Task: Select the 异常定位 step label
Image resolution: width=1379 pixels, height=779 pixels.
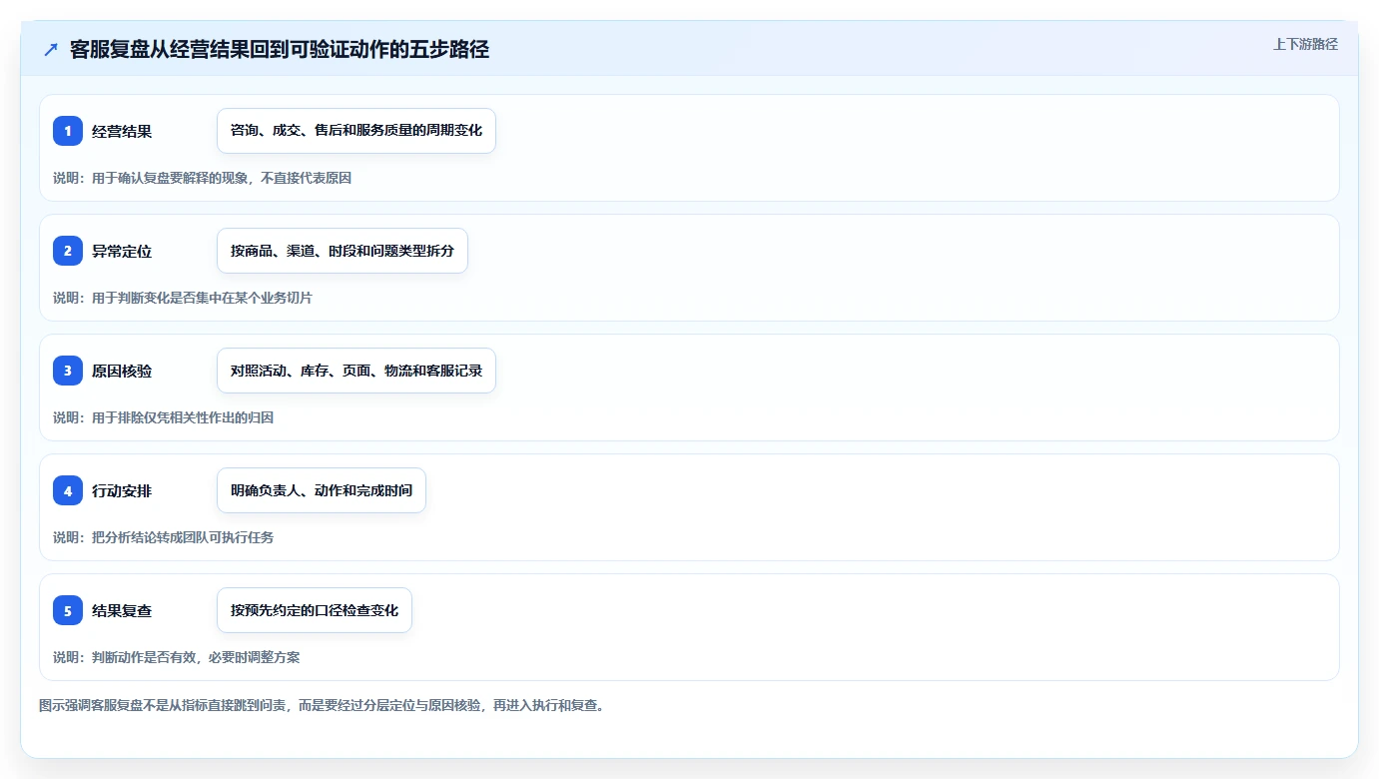Action: pos(122,251)
